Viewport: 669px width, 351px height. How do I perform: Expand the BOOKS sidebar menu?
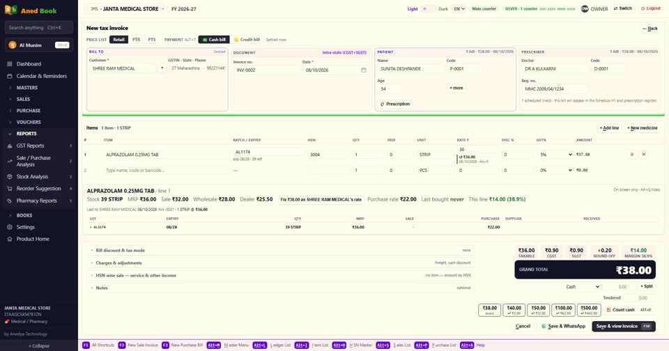(x=39, y=215)
